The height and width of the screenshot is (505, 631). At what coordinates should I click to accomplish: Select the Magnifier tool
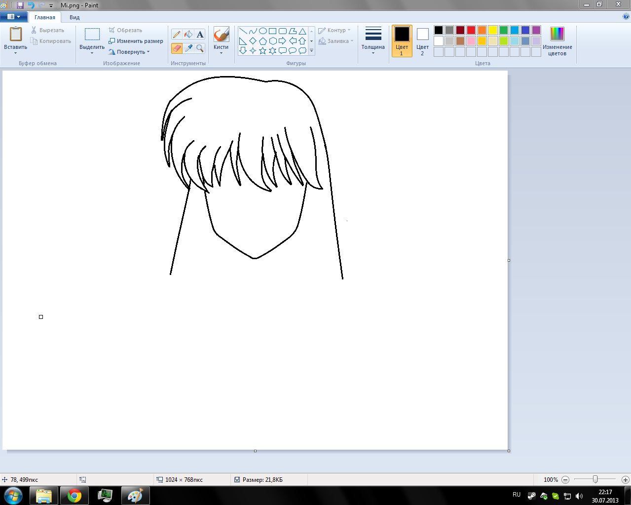(200, 48)
